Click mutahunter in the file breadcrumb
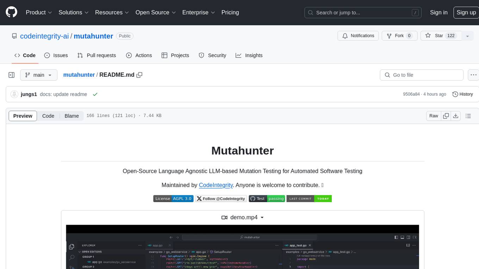 point(79,75)
